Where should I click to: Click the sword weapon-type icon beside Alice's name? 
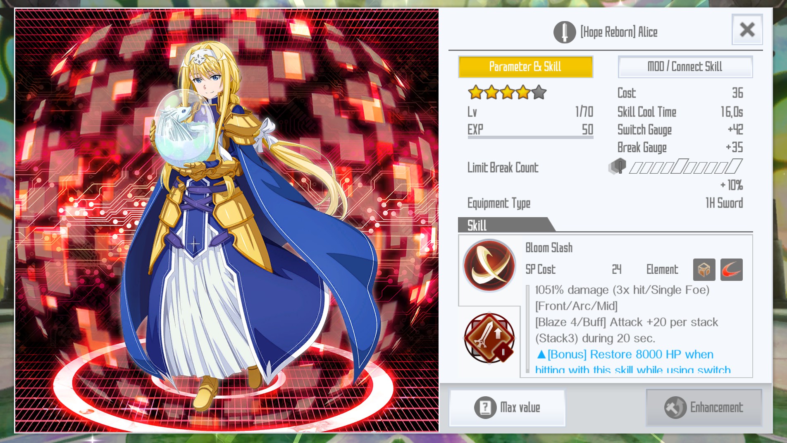click(x=565, y=32)
